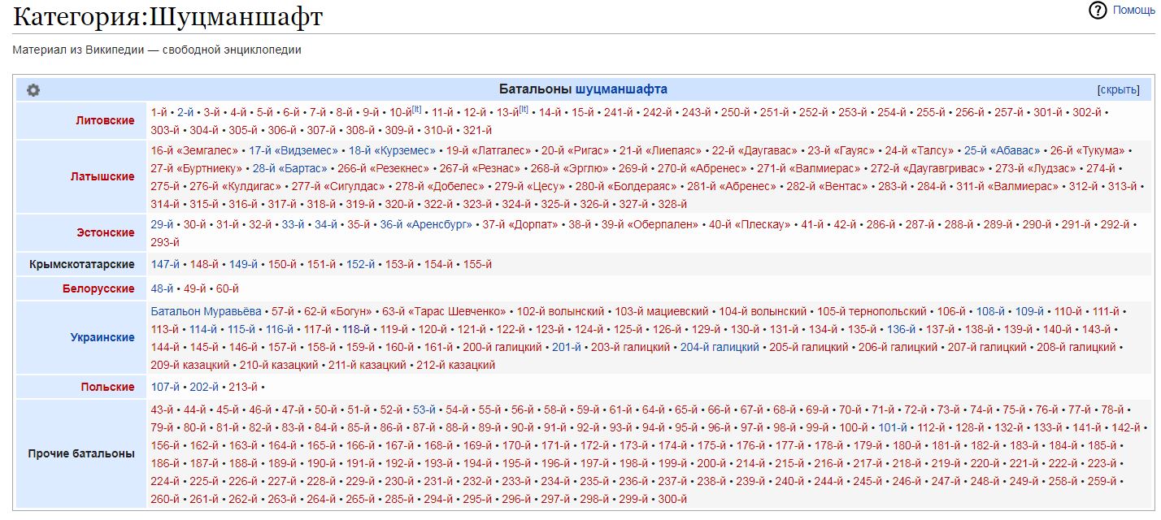
Task: Open 102-й волынский link
Action: [x=560, y=311]
